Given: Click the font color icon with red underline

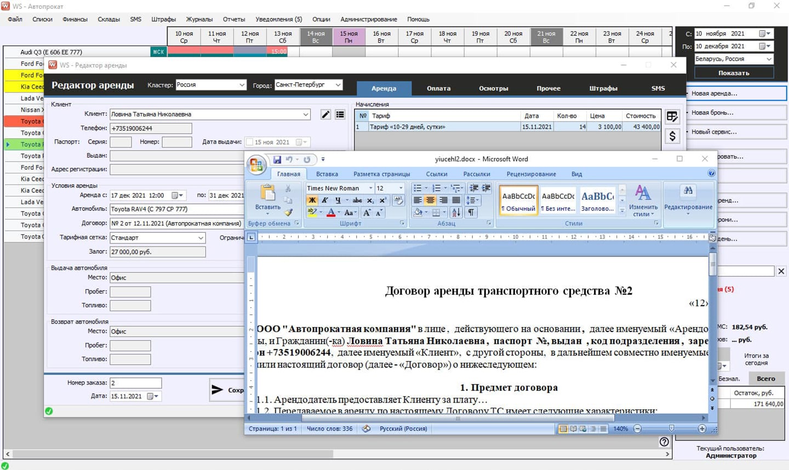Looking at the screenshot, I should click(331, 213).
